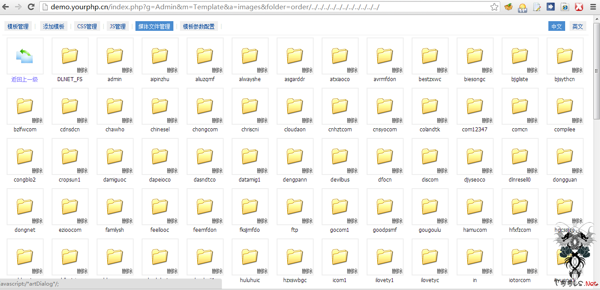Viewport: 600px width, 290px height.
Task: Click the goodpsmf folder name text
Action: [x=385, y=230]
